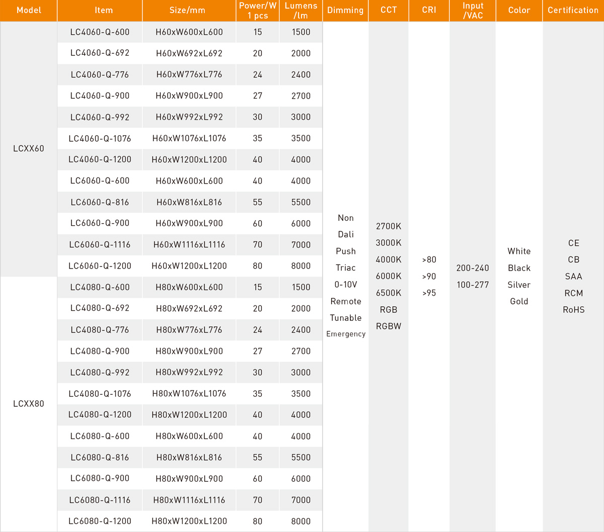Click item 'LC6080-Q-900'
This screenshot has width=604, height=532.
[100, 479]
